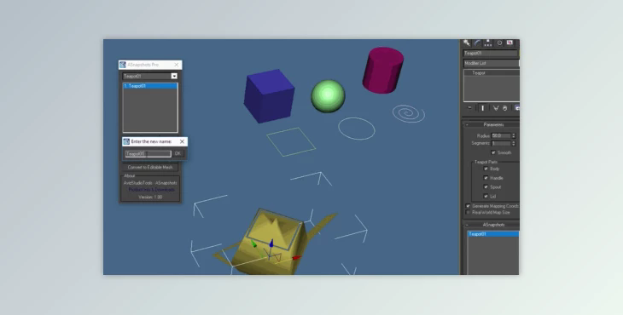Select '1. Teapot01' in ASnapshots Pro list
The height and width of the screenshot is (315, 623).
coord(150,86)
